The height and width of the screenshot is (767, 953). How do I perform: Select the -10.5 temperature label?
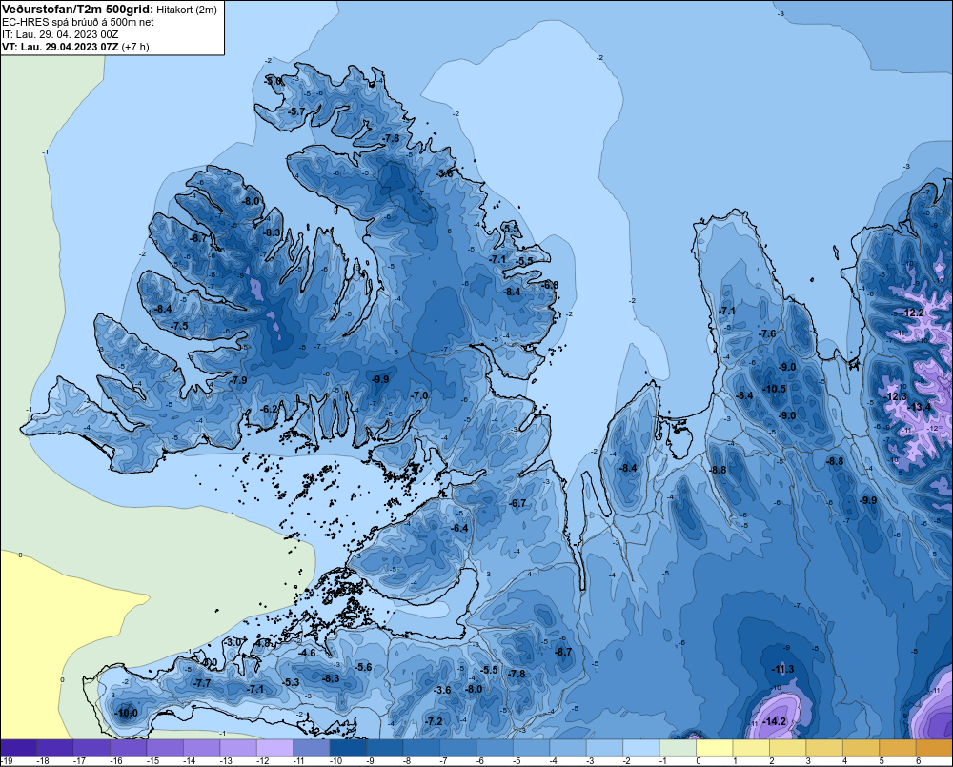point(774,389)
